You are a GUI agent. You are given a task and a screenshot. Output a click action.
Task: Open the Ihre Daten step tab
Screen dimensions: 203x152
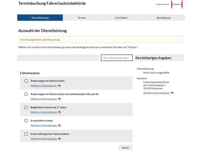pos(121,18)
